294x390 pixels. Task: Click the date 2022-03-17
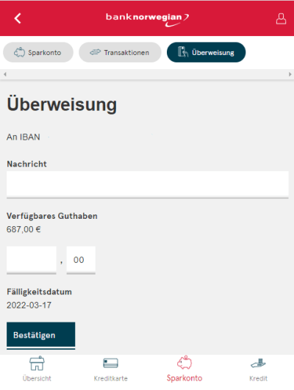click(29, 306)
